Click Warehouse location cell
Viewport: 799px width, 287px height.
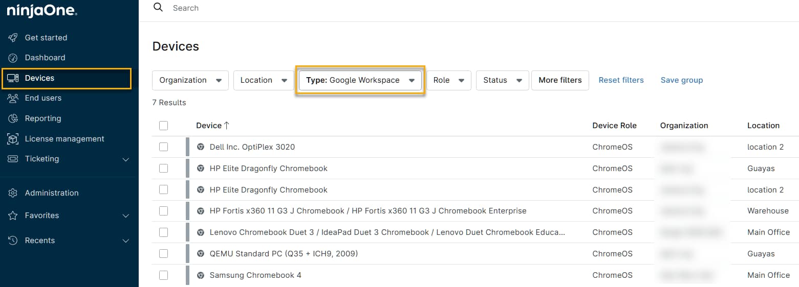click(768, 211)
